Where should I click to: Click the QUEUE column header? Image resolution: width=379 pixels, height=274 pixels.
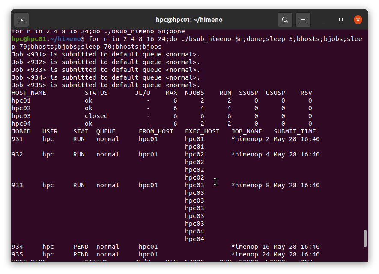106,132
